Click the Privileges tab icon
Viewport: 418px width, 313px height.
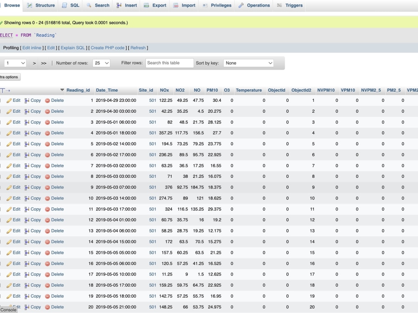(x=205, y=5)
